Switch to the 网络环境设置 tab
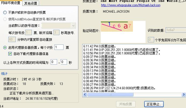 (x=11, y=3)
